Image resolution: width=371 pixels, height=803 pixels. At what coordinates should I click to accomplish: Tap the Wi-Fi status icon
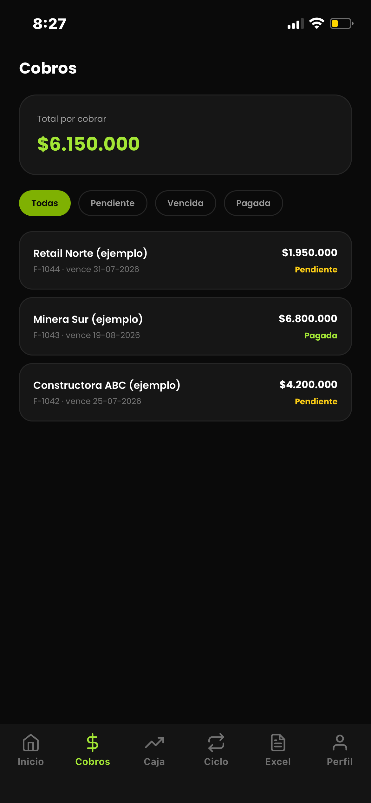pyautogui.click(x=317, y=23)
